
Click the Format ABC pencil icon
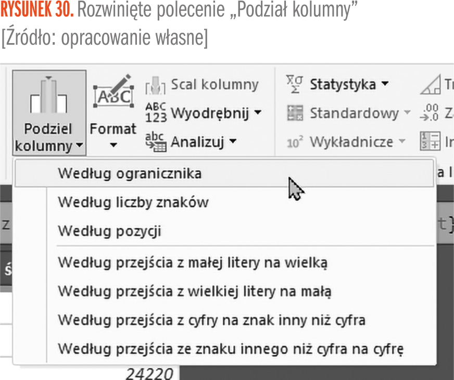(x=113, y=94)
